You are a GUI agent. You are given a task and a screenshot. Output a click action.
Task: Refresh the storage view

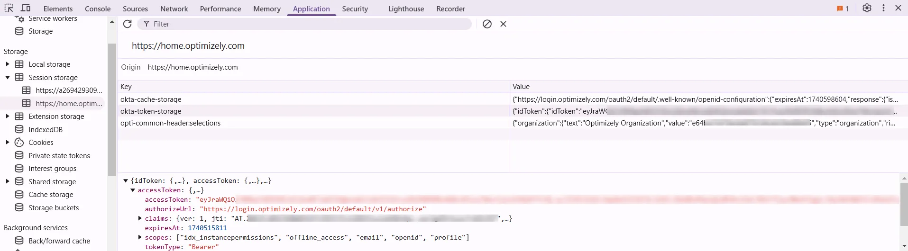point(127,24)
